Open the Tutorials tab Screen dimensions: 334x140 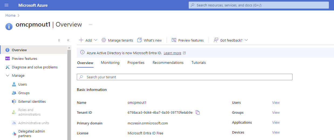199,62
